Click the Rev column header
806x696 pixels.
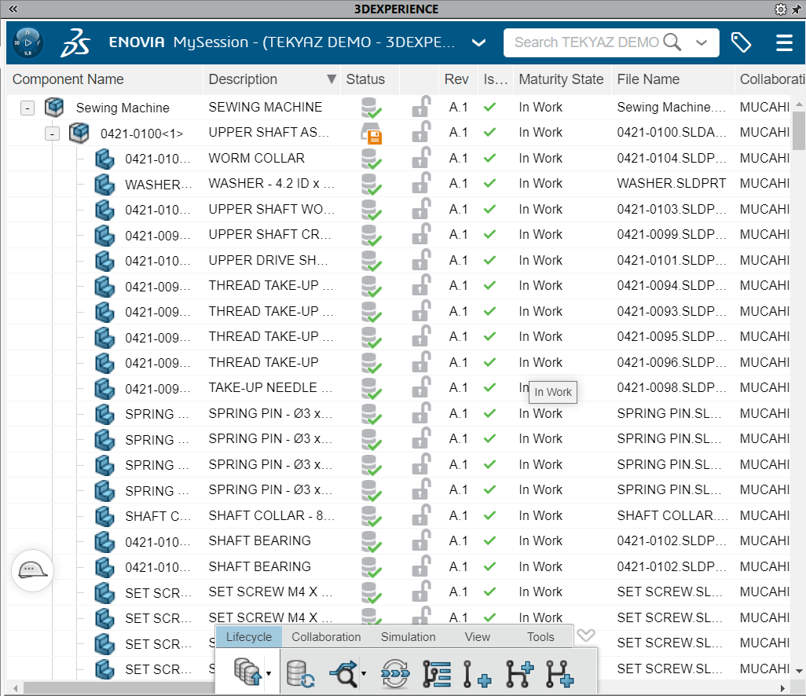coord(457,79)
